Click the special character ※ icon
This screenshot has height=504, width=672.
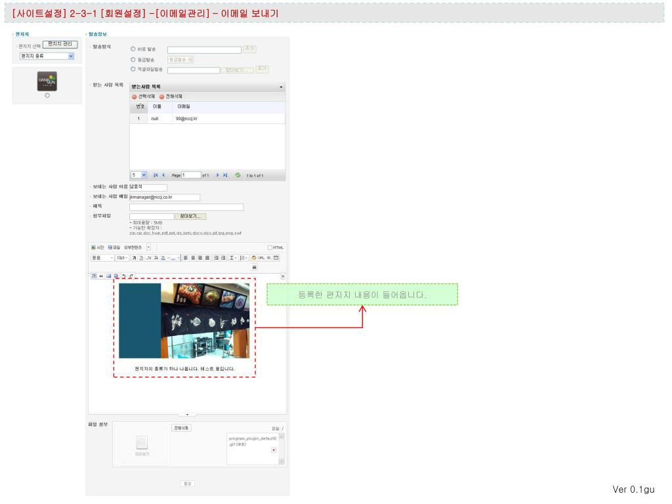[268, 257]
